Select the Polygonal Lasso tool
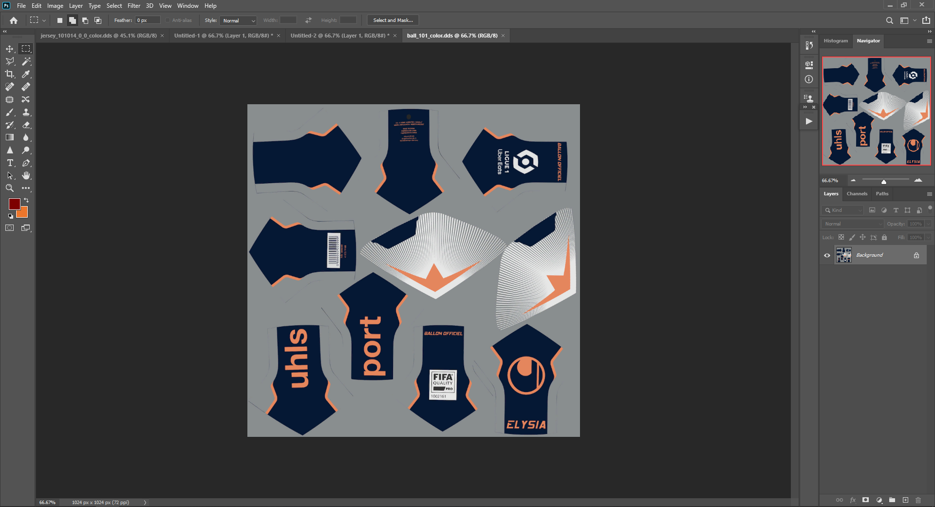The height and width of the screenshot is (507, 935). click(10, 61)
